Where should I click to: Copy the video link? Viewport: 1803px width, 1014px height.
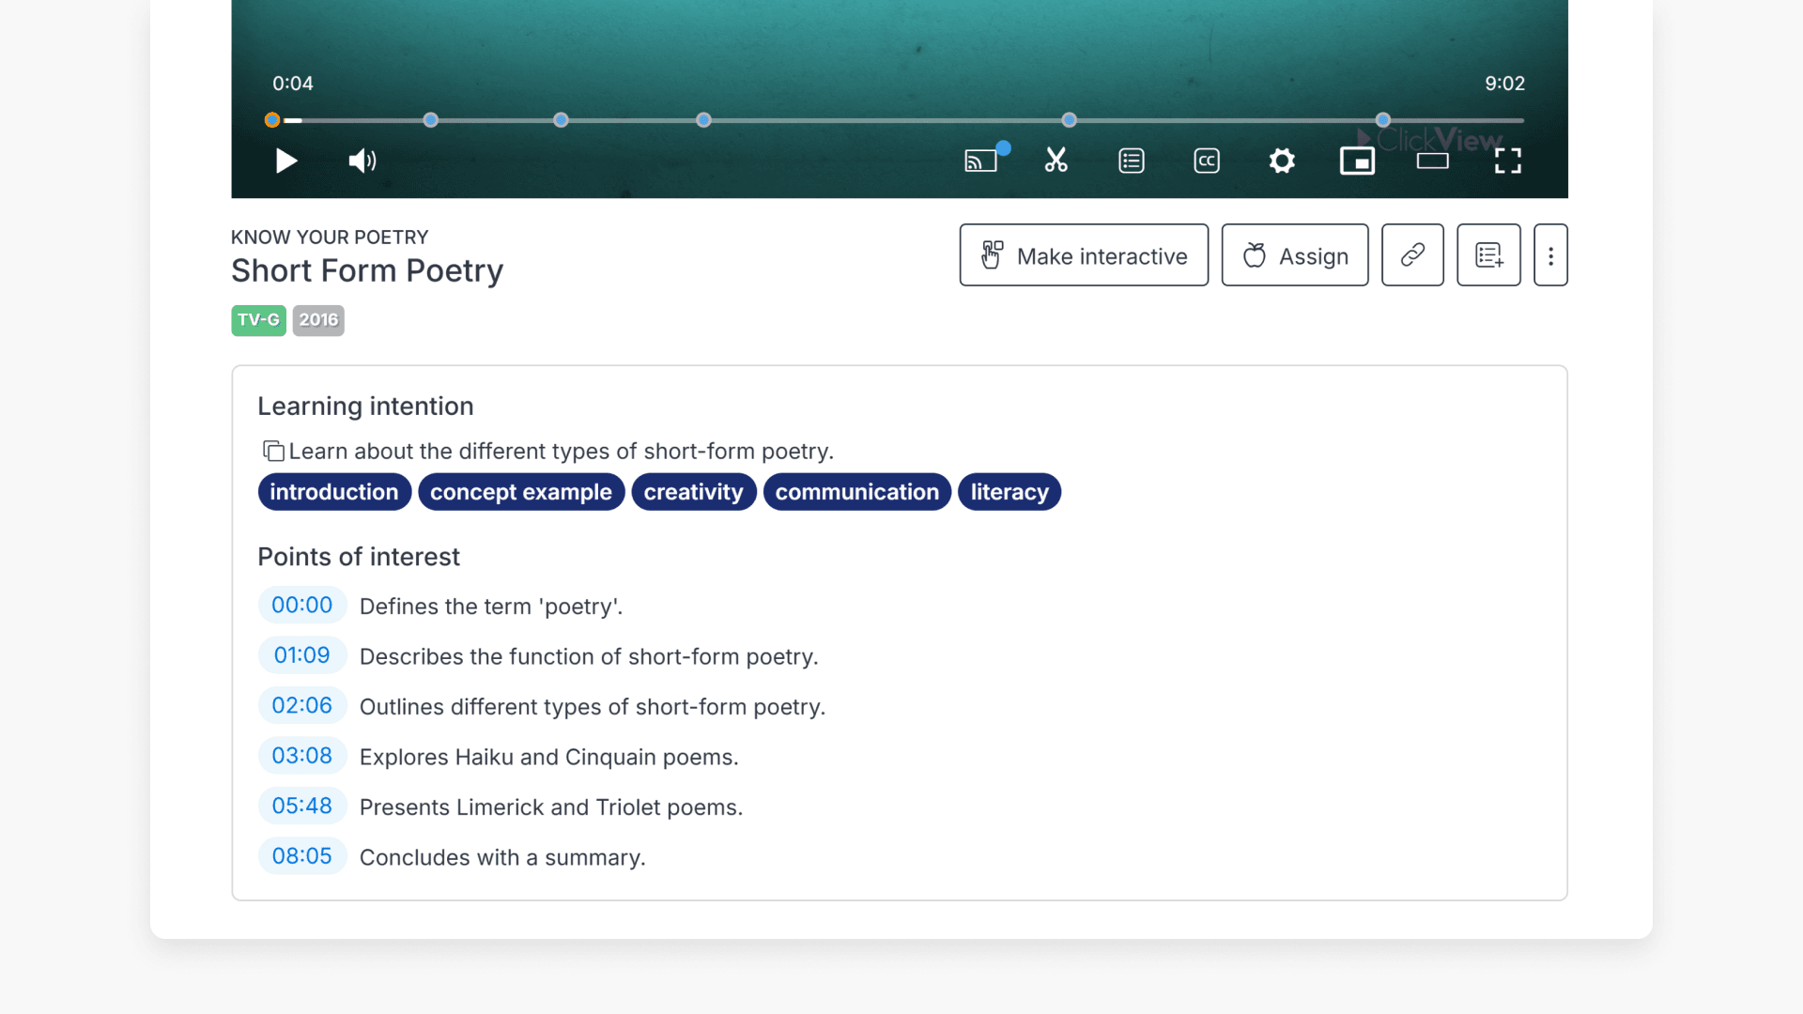[x=1412, y=255]
